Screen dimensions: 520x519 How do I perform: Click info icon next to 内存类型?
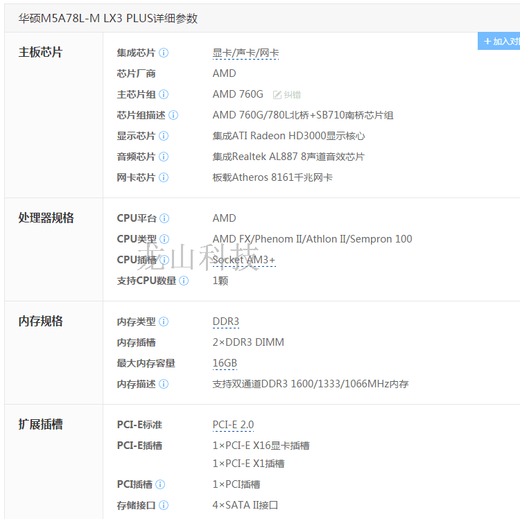(164, 322)
